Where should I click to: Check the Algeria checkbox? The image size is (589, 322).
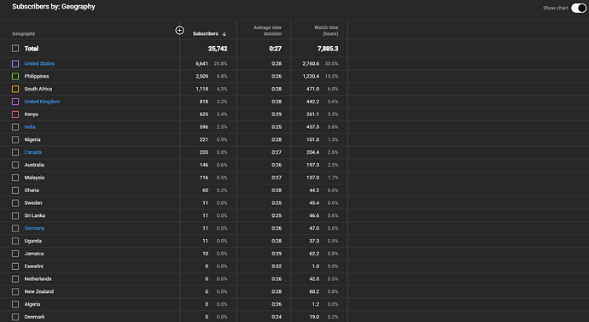coord(15,304)
